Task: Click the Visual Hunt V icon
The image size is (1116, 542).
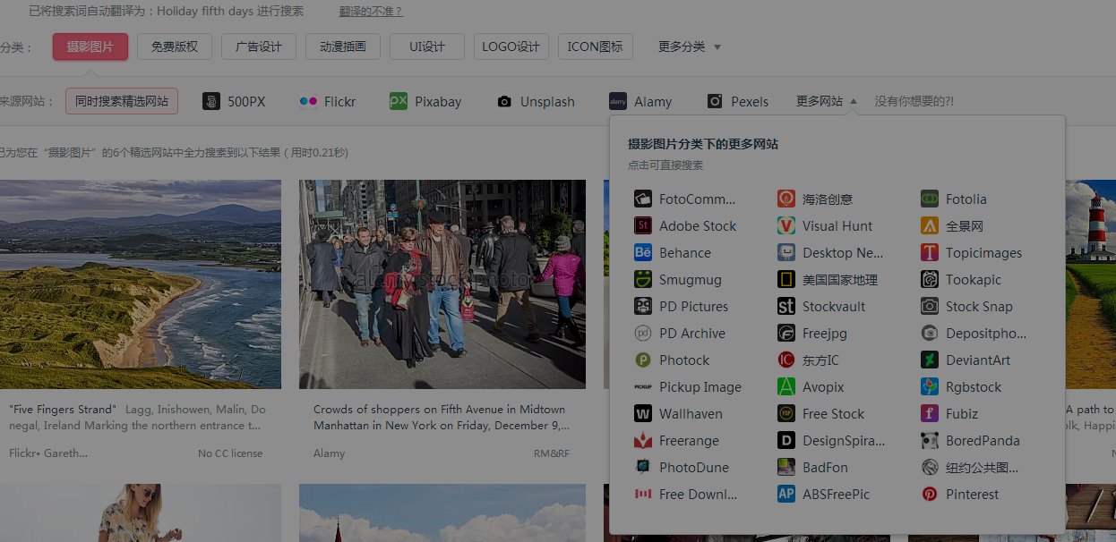Action: point(785,225)
